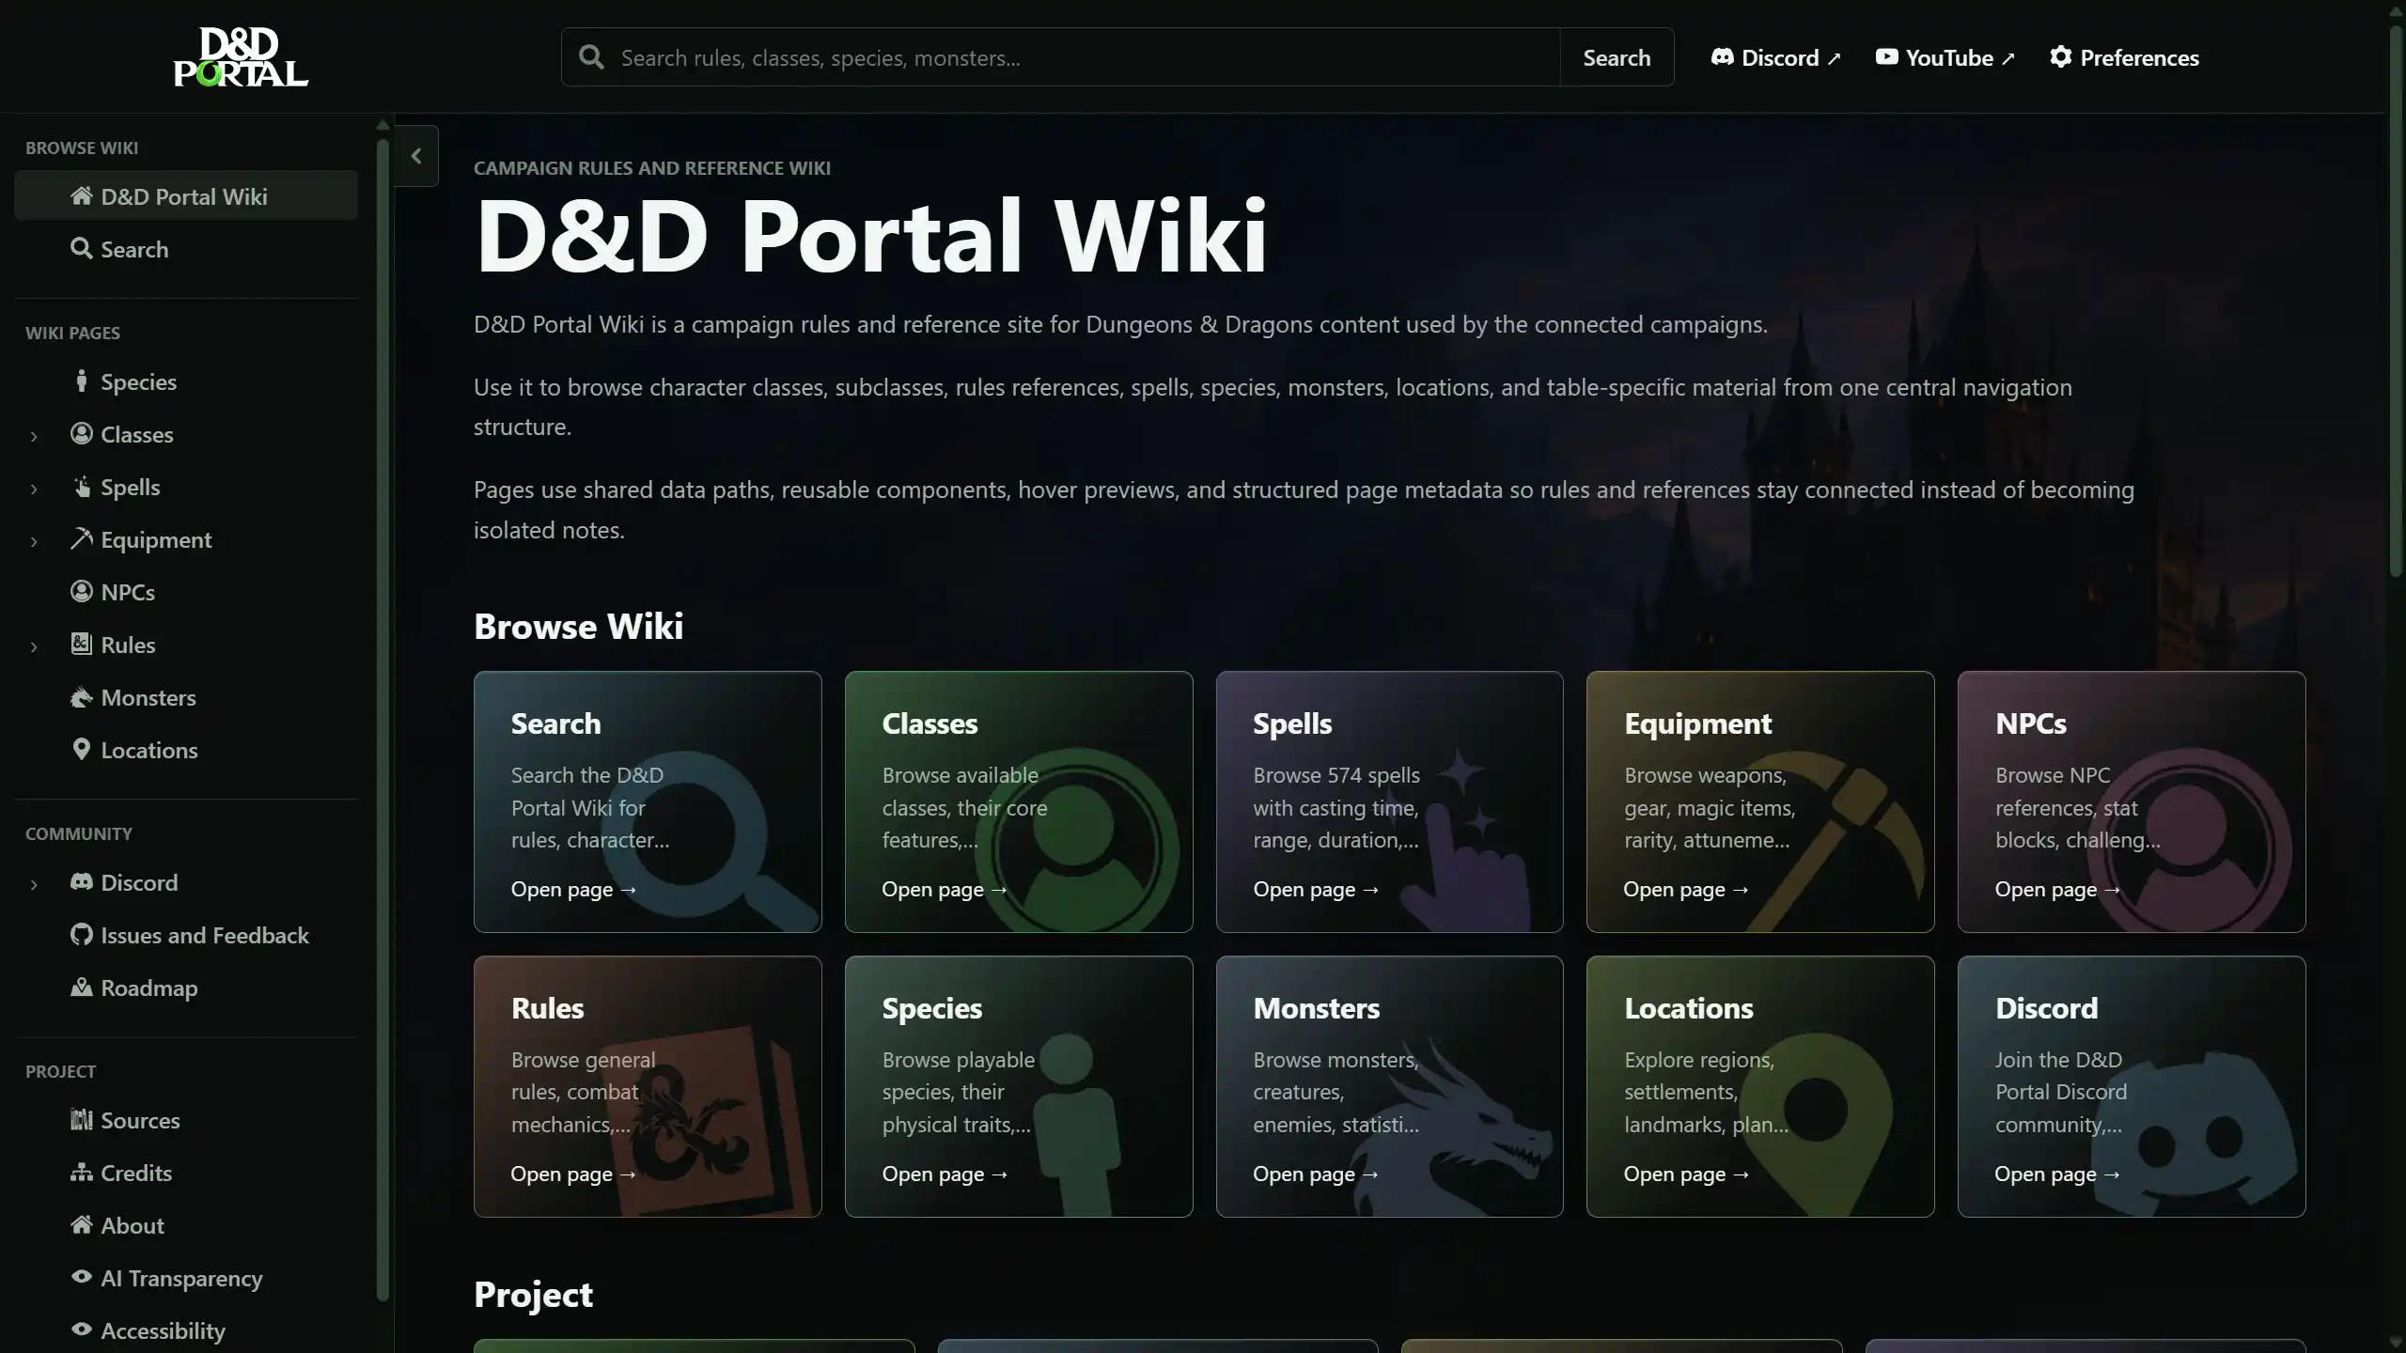Select Search in the sidebar
The height and width of the screenshot is (1353, 2406).
pos(186,249)
